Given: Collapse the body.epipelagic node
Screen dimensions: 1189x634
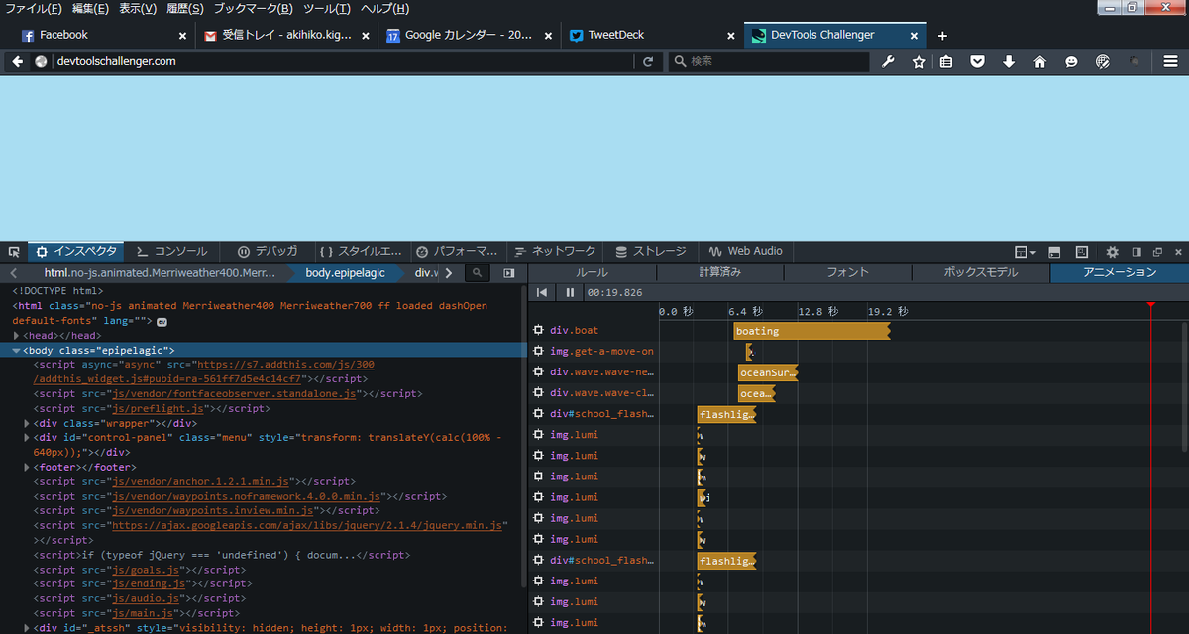Looking at the screenshot, I should [x=17, y=350].
